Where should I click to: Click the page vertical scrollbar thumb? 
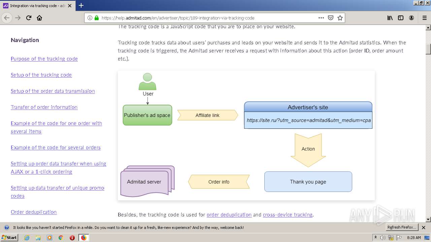point(428,49)
